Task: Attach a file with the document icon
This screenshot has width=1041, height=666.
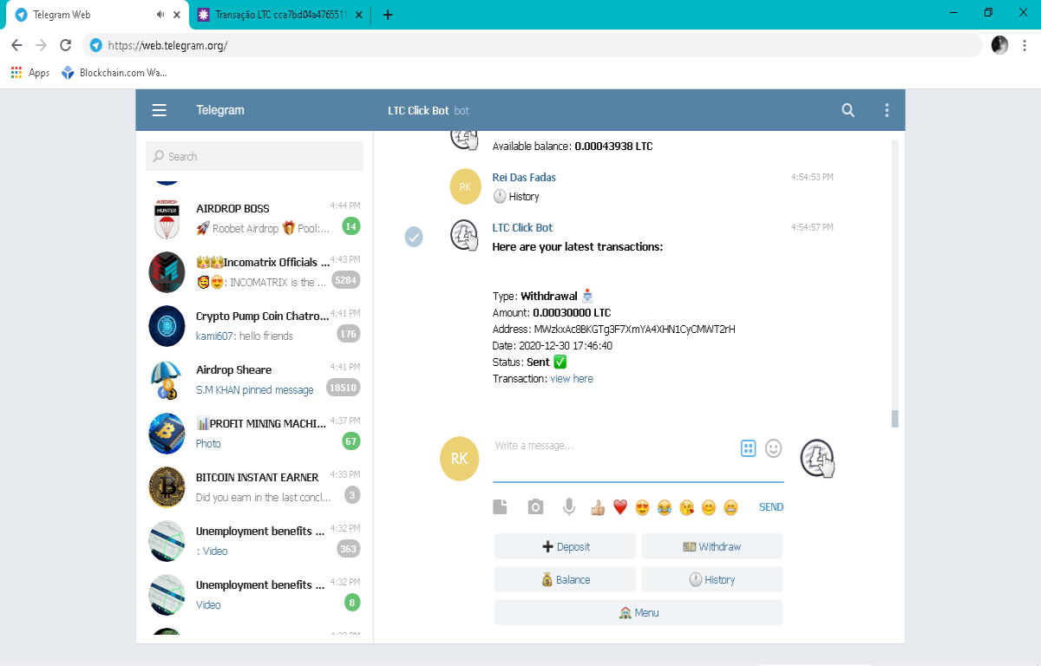Action: tap(501, 506)
